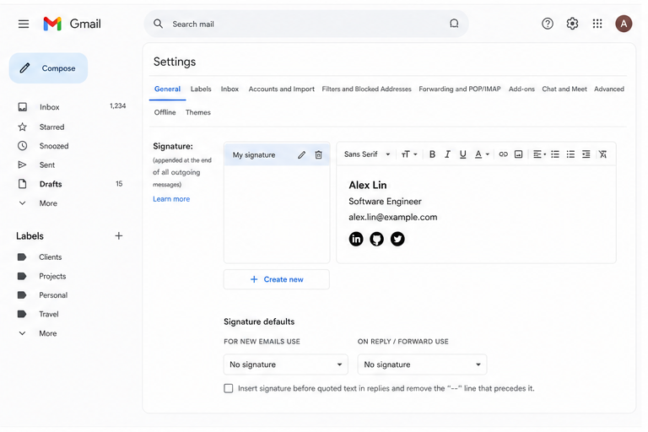Click in the Search mail field
The width and height of the screenshot is (648, 432).
305,24
